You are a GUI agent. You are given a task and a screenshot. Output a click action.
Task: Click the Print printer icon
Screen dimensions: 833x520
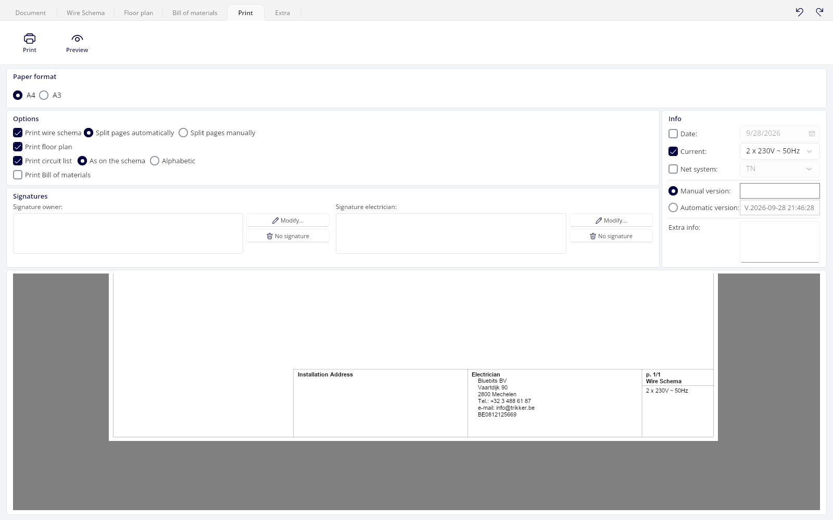pos(30,38)
